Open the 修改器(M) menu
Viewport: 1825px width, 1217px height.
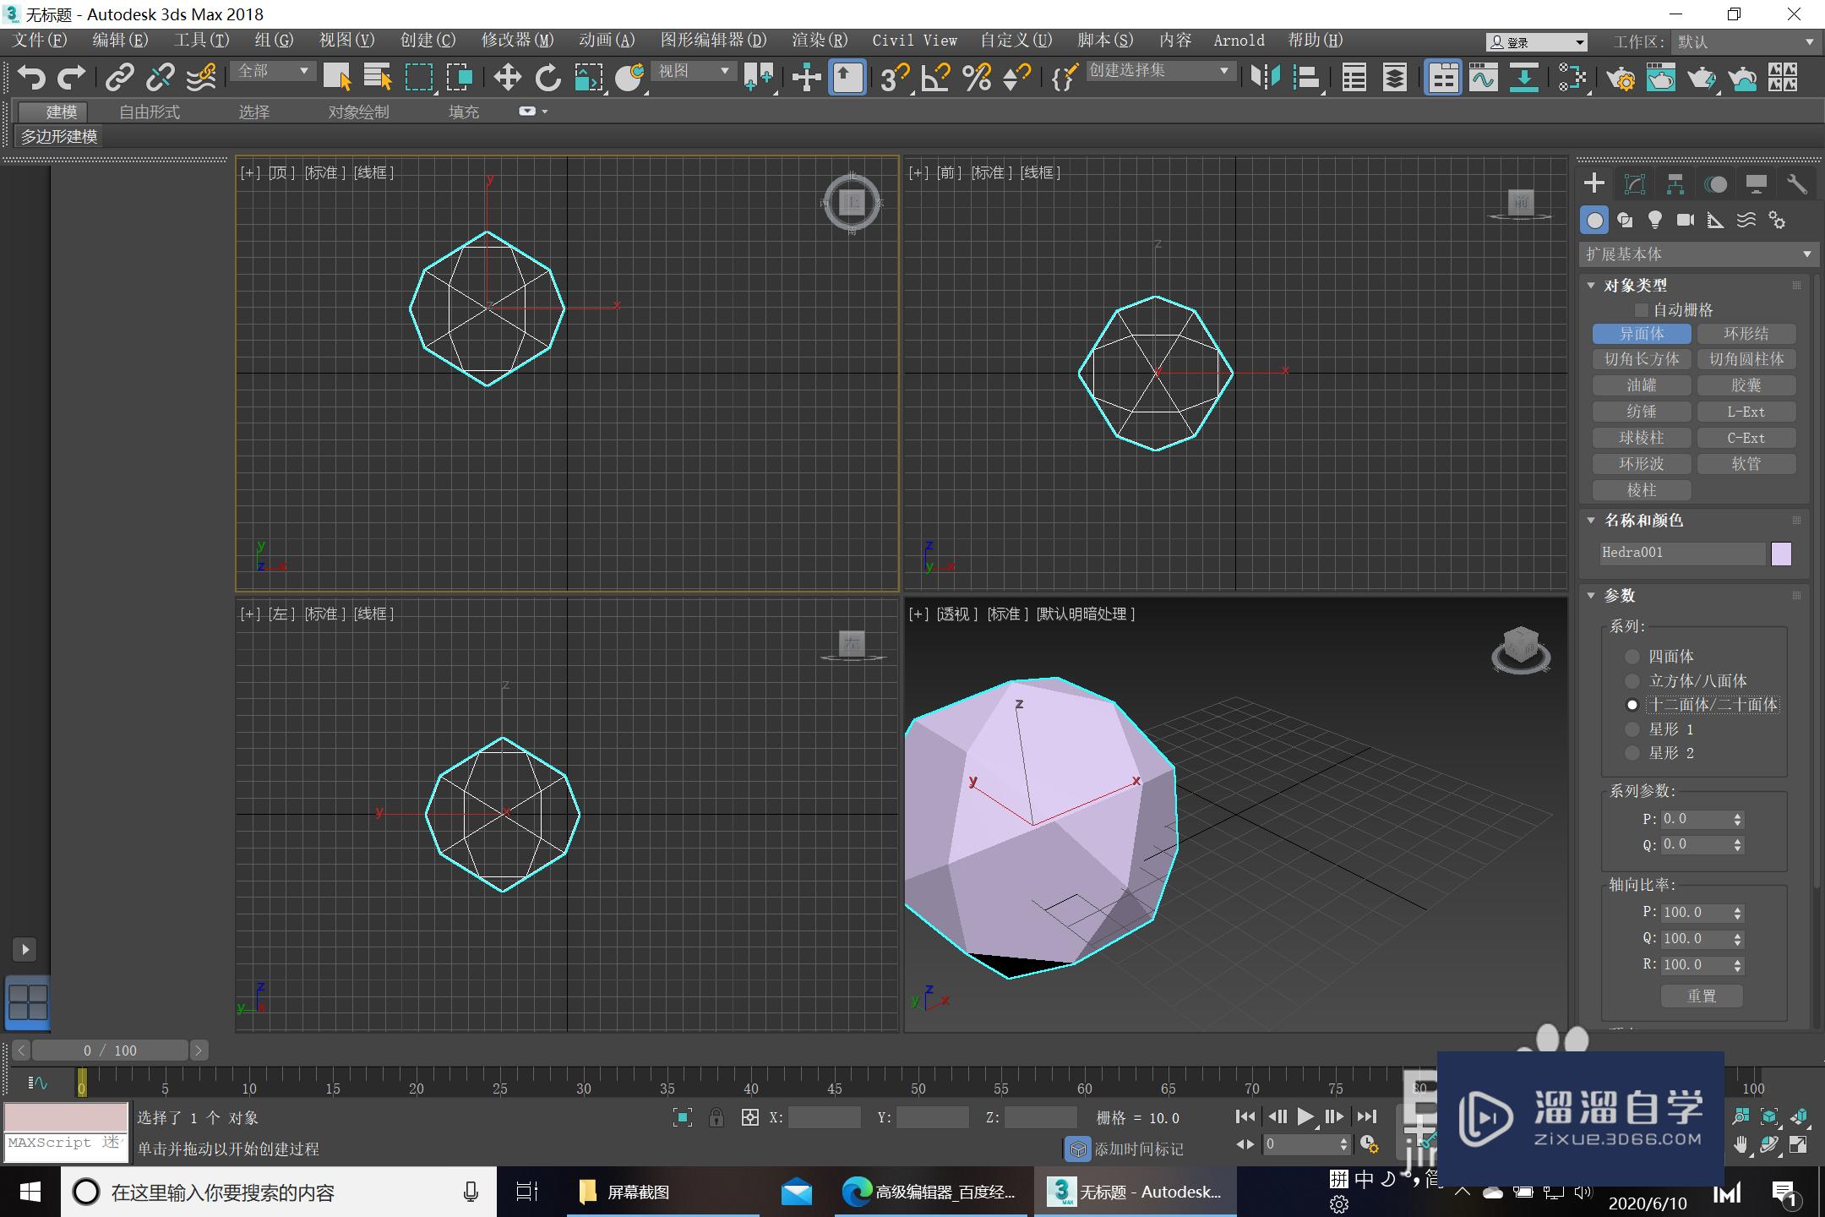(517, 41)
